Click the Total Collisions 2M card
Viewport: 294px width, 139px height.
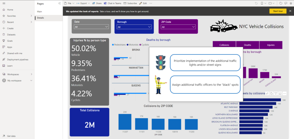[90, 122]
